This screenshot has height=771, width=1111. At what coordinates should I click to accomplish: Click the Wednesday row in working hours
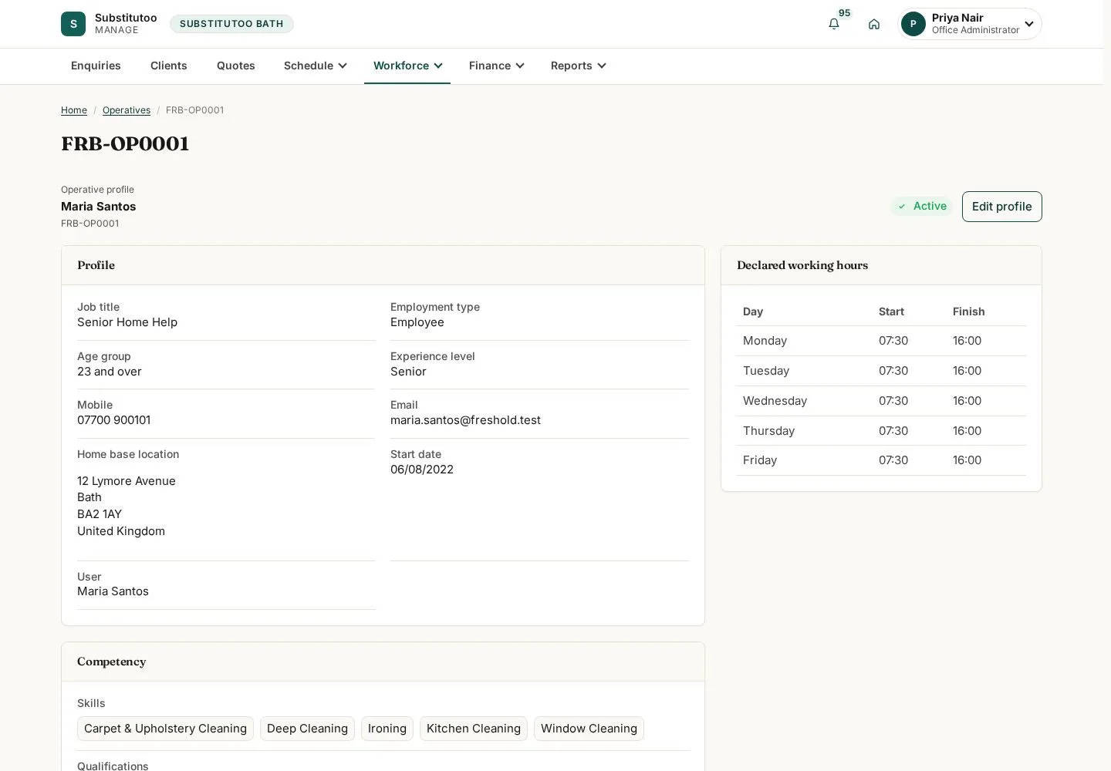click(x=881, y=401)
